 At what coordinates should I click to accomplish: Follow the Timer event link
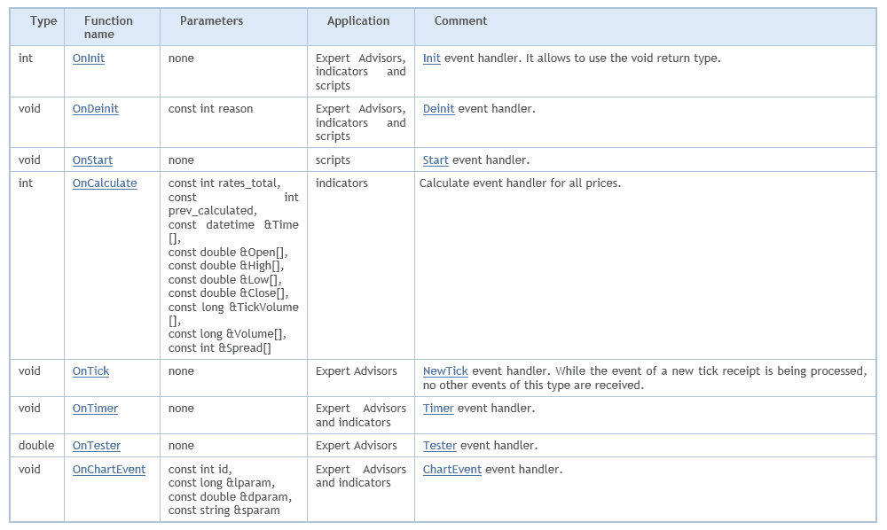pos(438,409)
